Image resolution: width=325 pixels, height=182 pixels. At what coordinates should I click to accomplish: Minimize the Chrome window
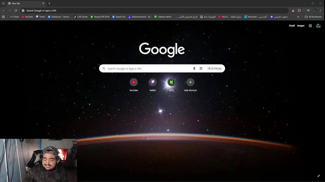[x=305, y=3]
